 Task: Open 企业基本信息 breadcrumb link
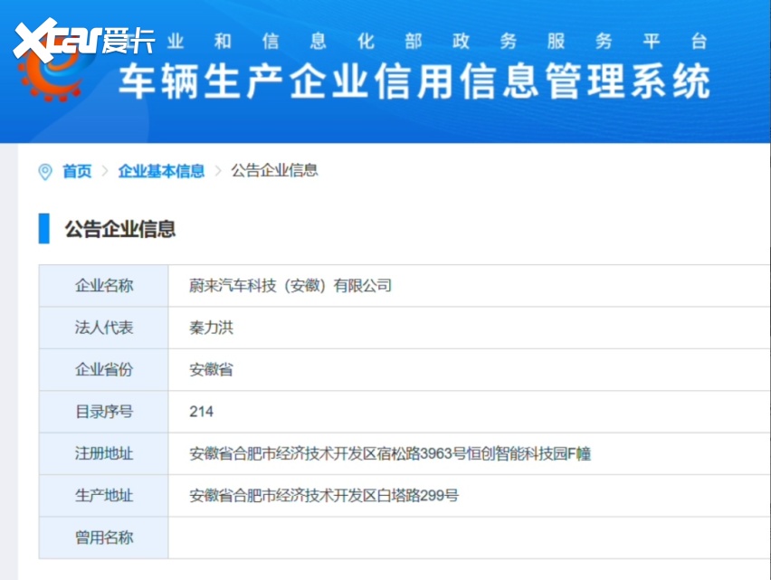[x=161, y=171]
